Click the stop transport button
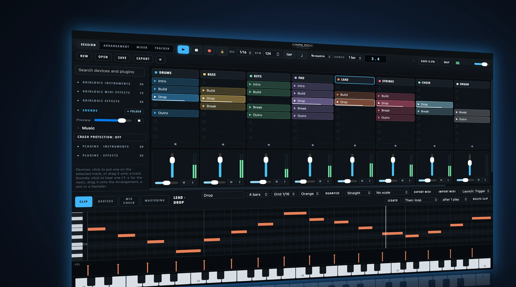 pyautogui.click(x=196, y=50)
